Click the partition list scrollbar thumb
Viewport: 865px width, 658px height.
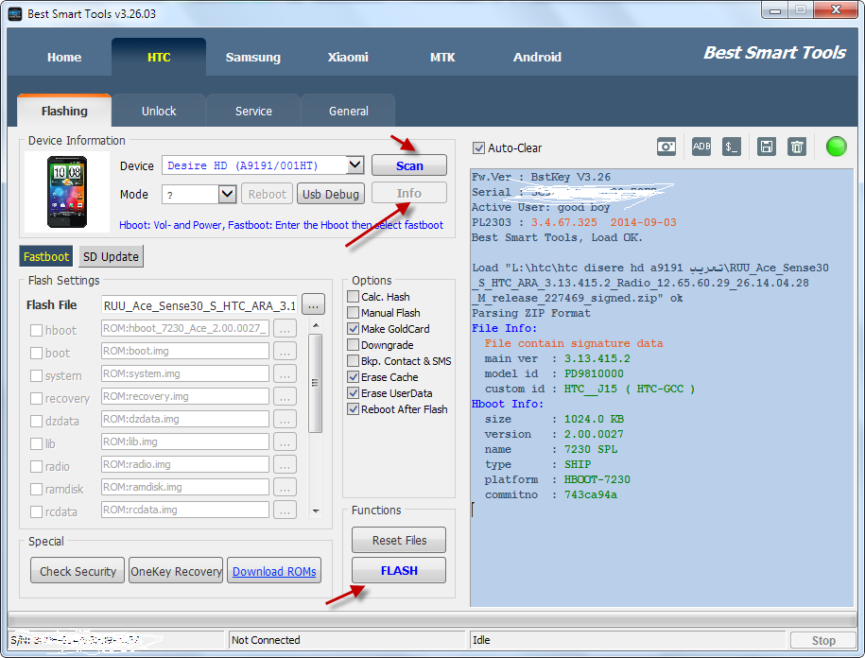[x=316, y=383]
